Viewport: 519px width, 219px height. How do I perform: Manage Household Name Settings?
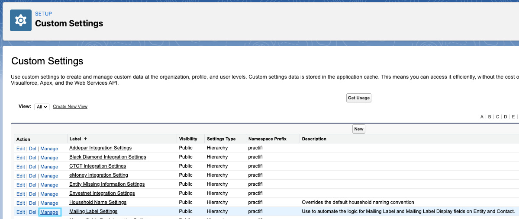tap(49, 203)
